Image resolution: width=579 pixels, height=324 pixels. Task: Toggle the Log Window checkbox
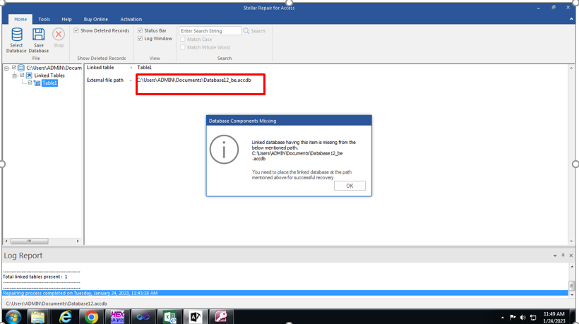140,38
